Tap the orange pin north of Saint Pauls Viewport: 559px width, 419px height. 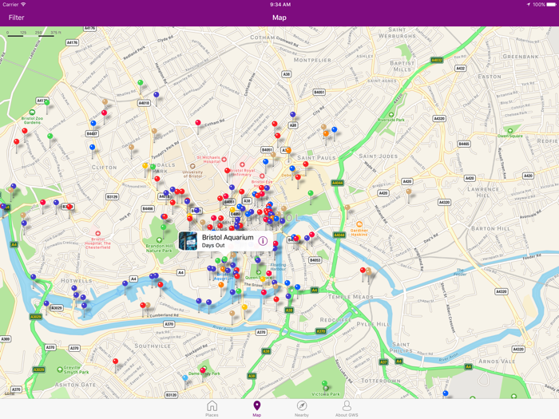(x=326, y=134)
